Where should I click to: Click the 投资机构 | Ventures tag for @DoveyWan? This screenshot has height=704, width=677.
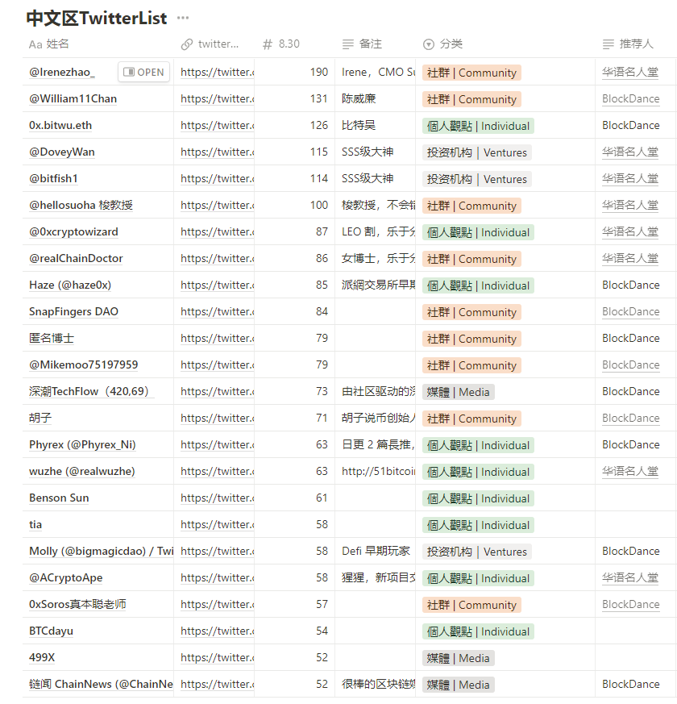point(477,152)
